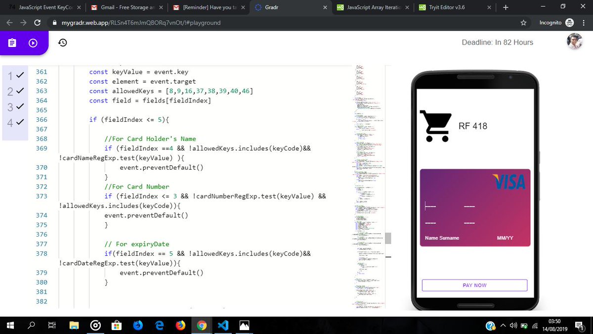The width and height of the screenshot is (593, 334).
Task: Click the editor scrollbar thumb
Action: 388,238
